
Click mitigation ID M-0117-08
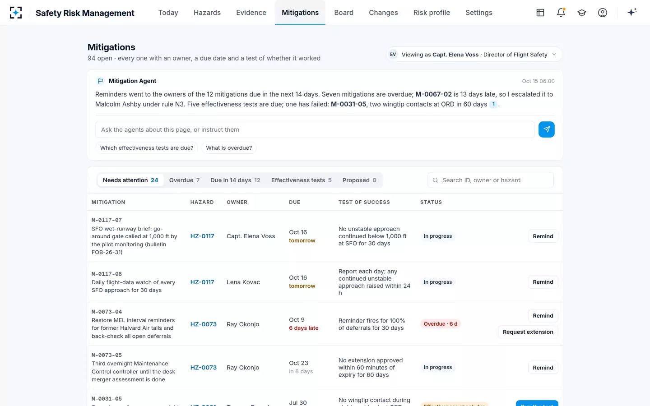107,274
